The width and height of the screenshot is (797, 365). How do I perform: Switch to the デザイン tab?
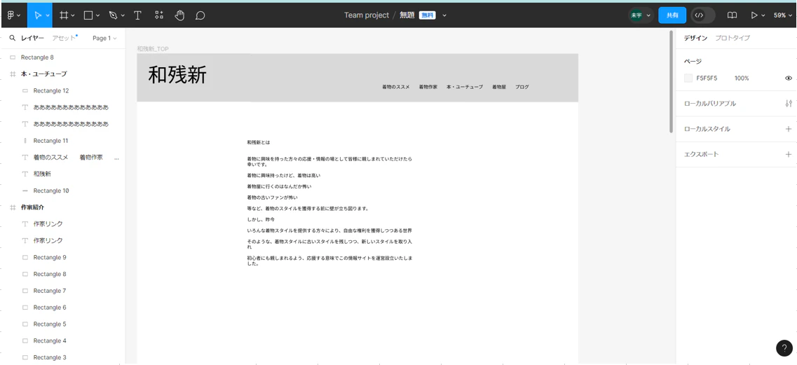tap(695, 38)
